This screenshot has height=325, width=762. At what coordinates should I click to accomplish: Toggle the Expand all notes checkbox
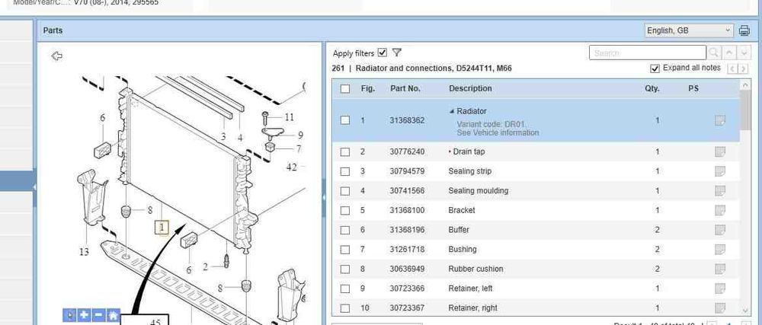click(655, 69)
